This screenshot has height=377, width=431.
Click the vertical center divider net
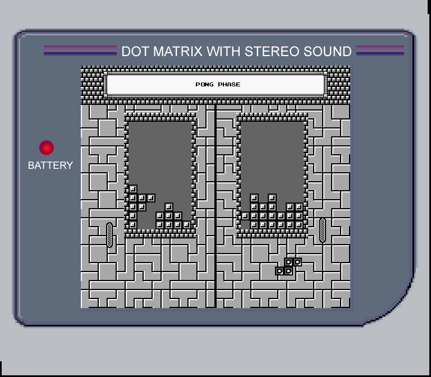tap(215, 206)
